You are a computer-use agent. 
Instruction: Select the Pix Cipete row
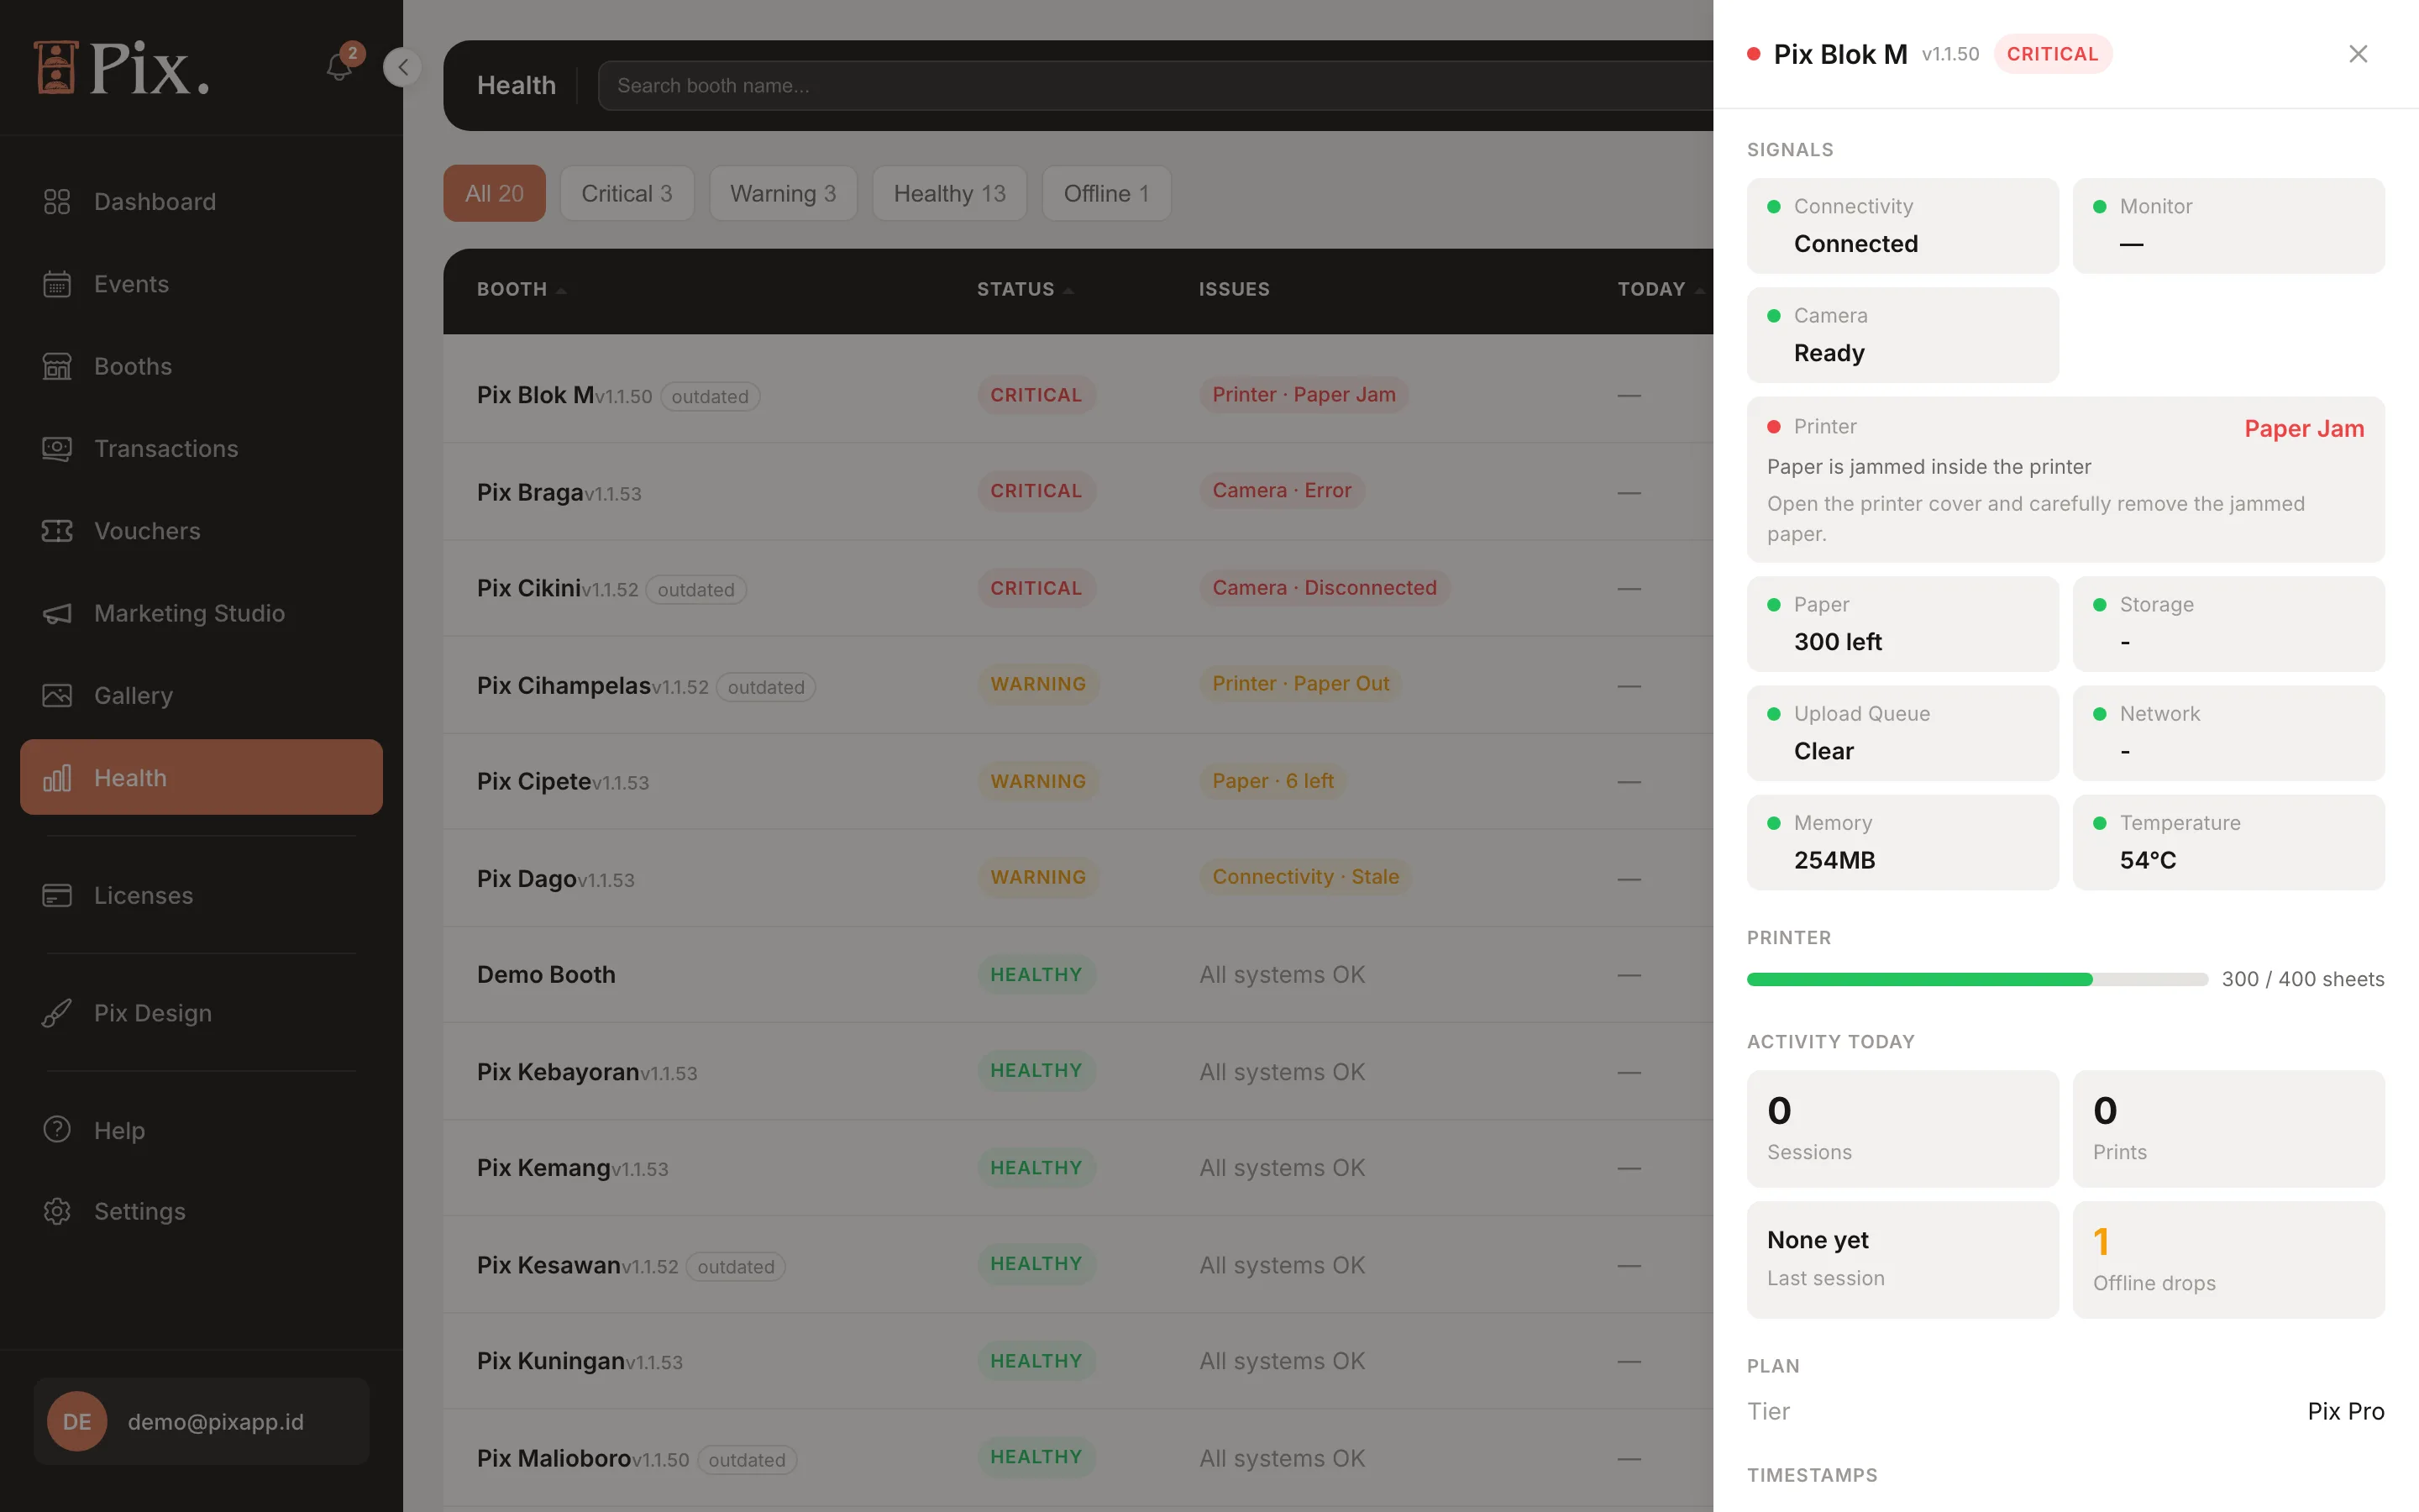1078,781
